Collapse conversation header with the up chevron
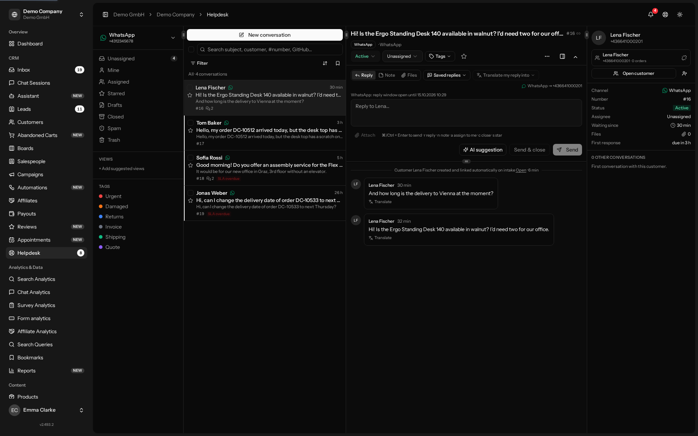Image resolution: width=698 pixels, height=436 pixels. point(575,57)
